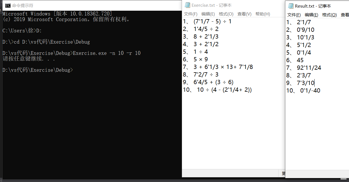Image resolution: width=349 pixels, height=182 pixels.
Task: Click result line 3: 10'1/3
Action: [x=300, y=37]
